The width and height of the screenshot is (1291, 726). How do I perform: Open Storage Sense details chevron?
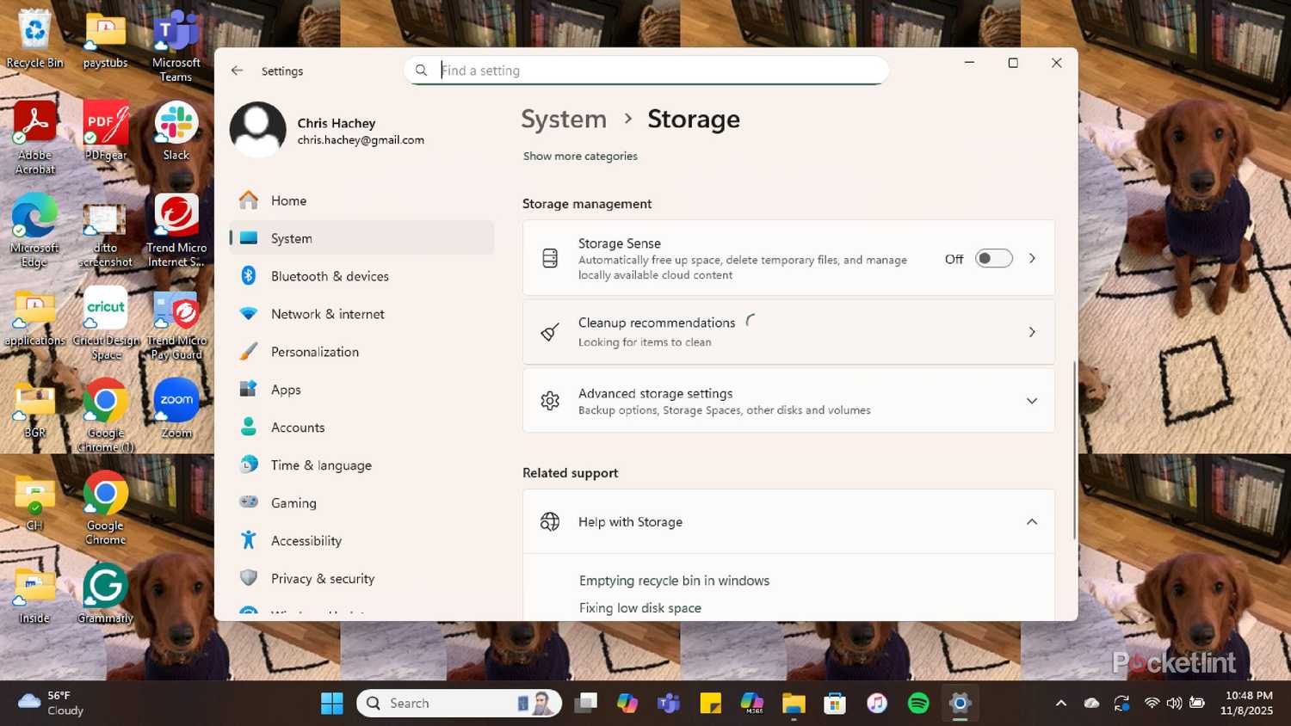tap(1031, 259)
